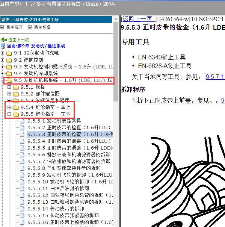225x227 pixels.
Task: Click the 返回上一页 link
Action: (x=139, y=19)
